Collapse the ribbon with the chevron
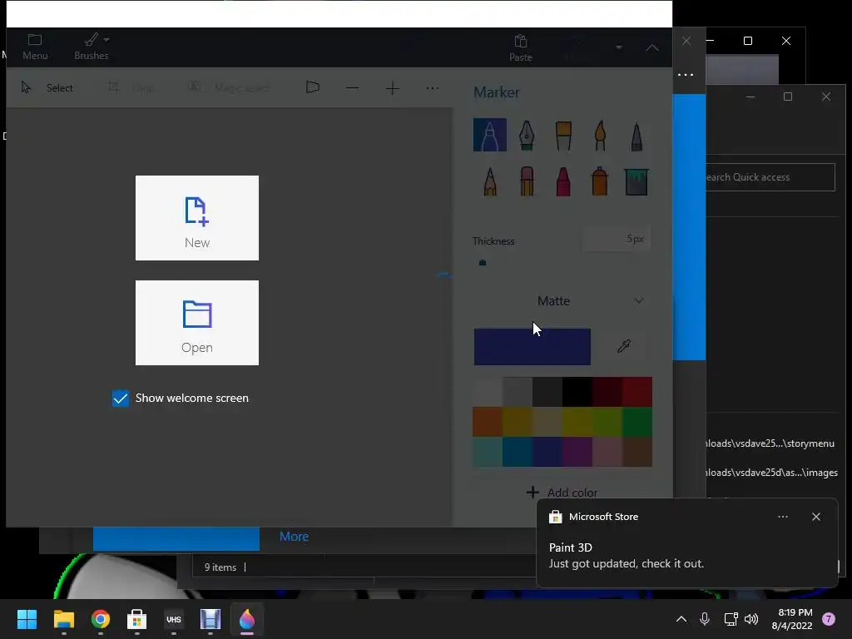The width and height of the screenshot is (852, 639). (x=652, y=47)
